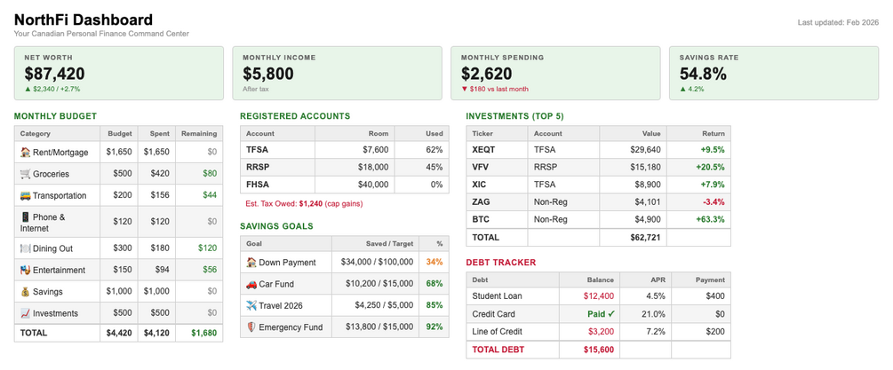Click the plate icon beside Dining Out
893x370 pixels.
pyautogui.click(x=25, y=249)
